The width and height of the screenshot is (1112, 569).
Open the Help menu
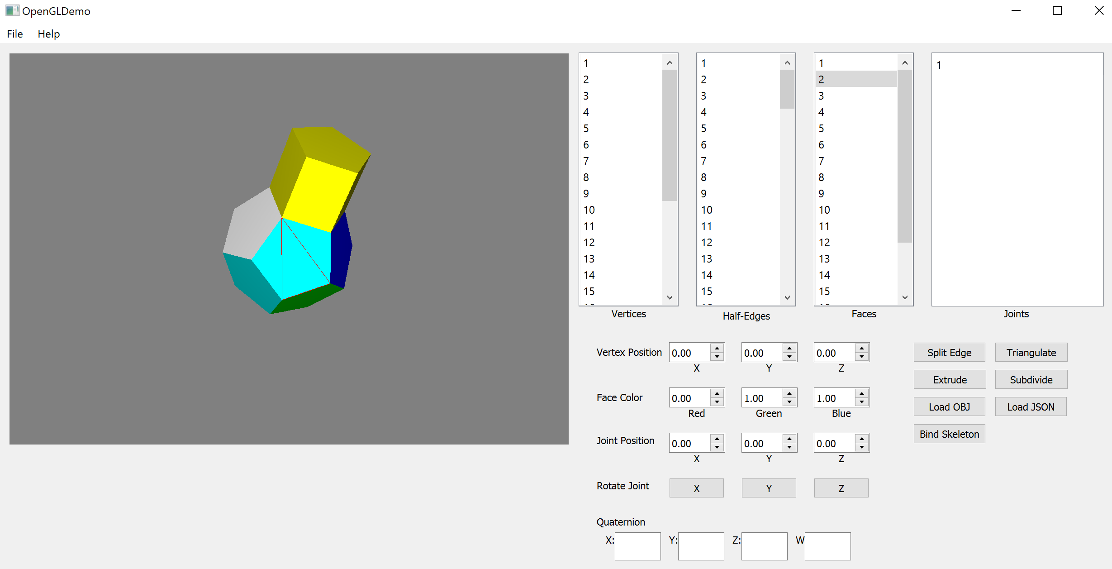(x=48, y=34)
